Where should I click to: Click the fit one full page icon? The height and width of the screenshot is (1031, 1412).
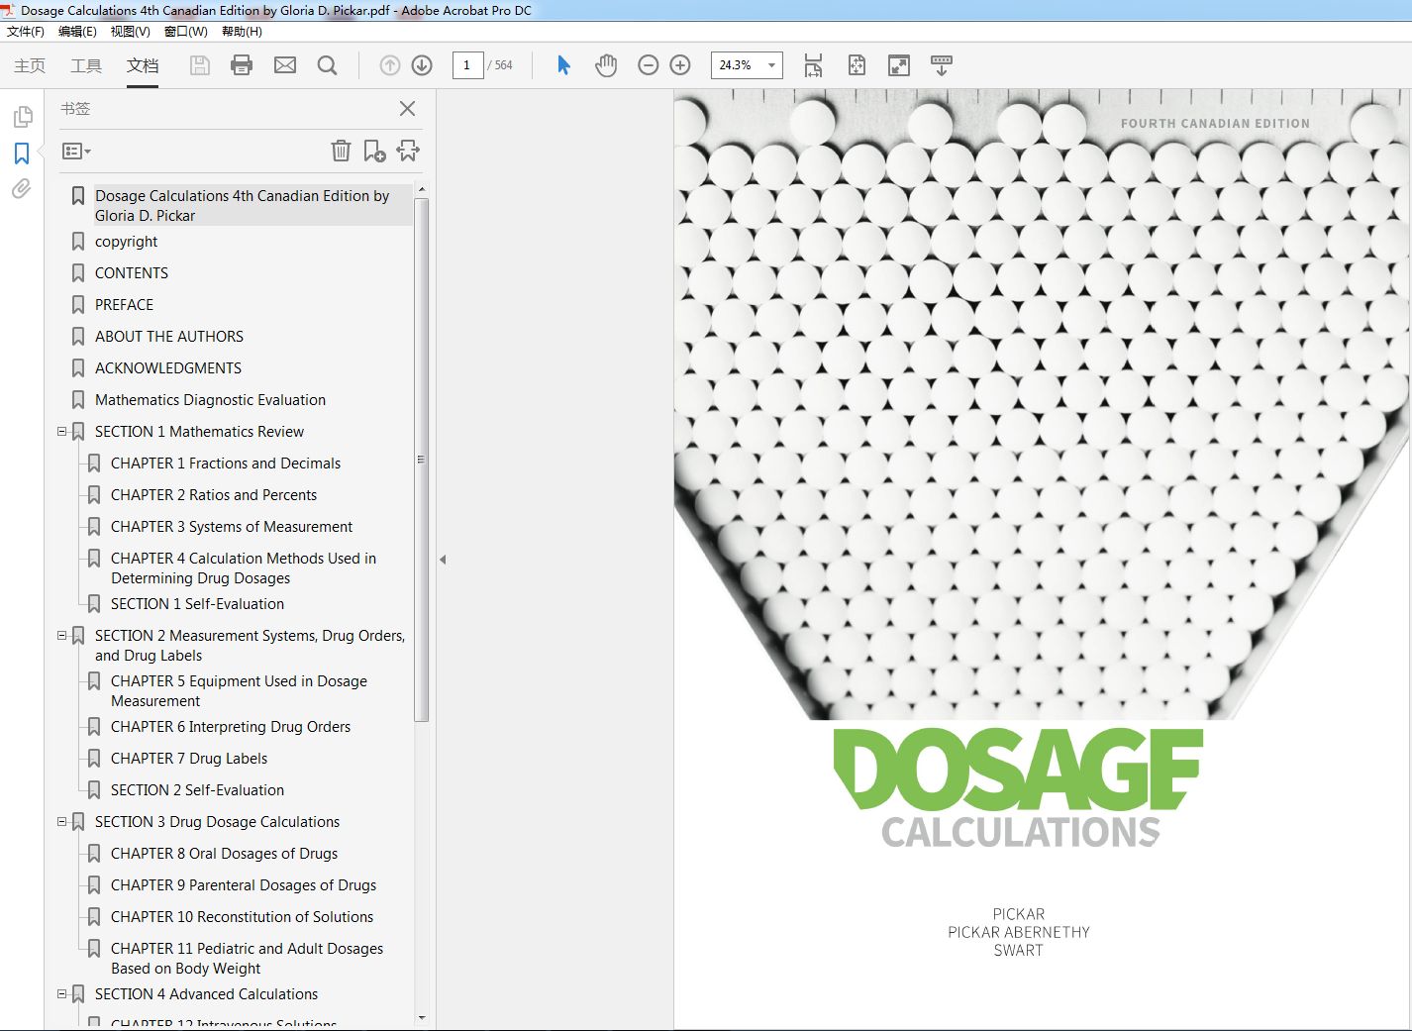(857, 65)
